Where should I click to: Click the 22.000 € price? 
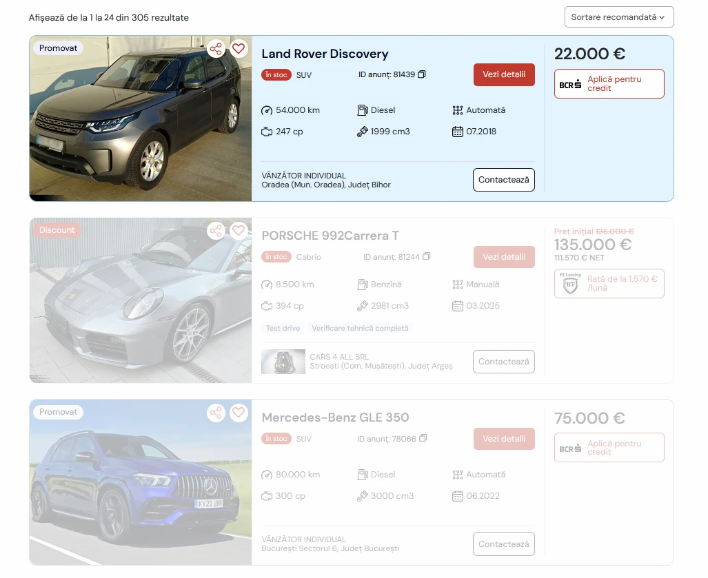[589, 54]
